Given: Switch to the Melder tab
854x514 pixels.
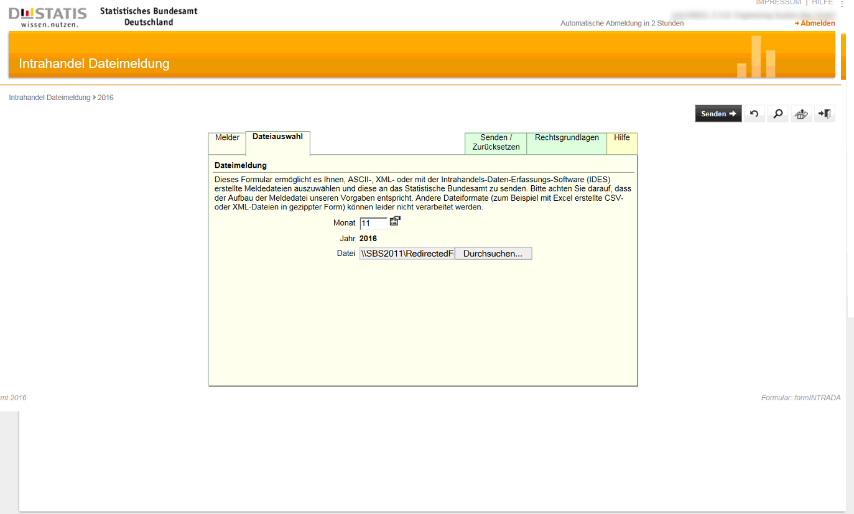Looking at the screenshot, I should pyautogui.click(x=227, y=138).
